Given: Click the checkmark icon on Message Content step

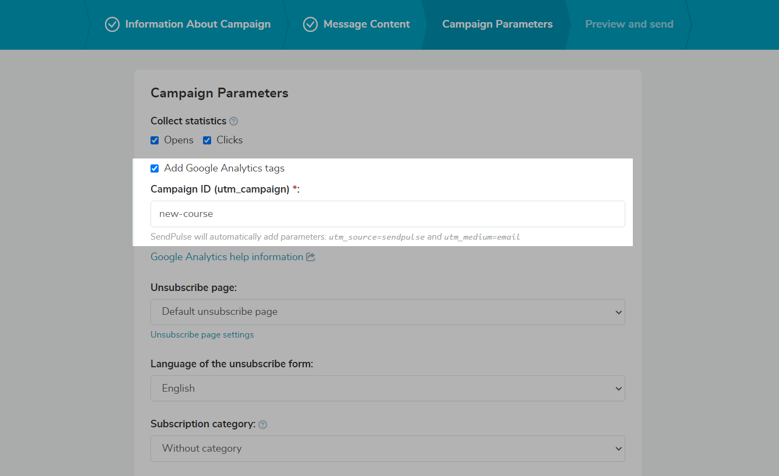Looking at the screenshot, I should point(310,24).
